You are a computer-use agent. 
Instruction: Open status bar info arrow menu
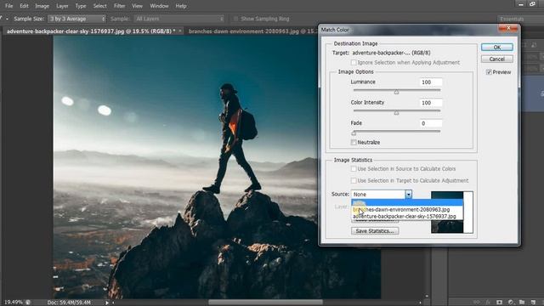point(107,303)
